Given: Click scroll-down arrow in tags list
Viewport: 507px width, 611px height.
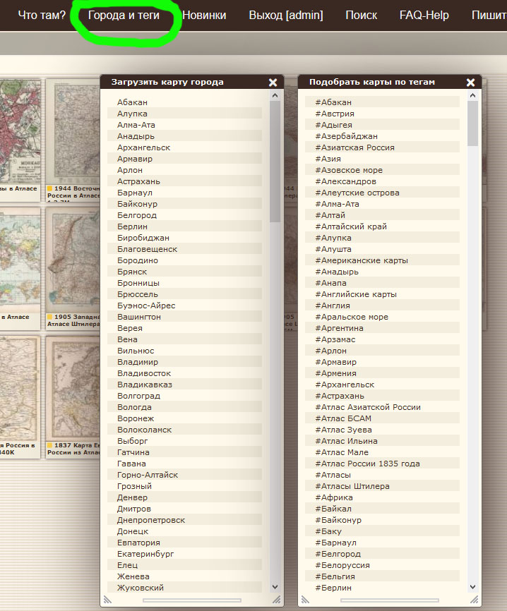Looking at the screenshot, I should (473, 586).
